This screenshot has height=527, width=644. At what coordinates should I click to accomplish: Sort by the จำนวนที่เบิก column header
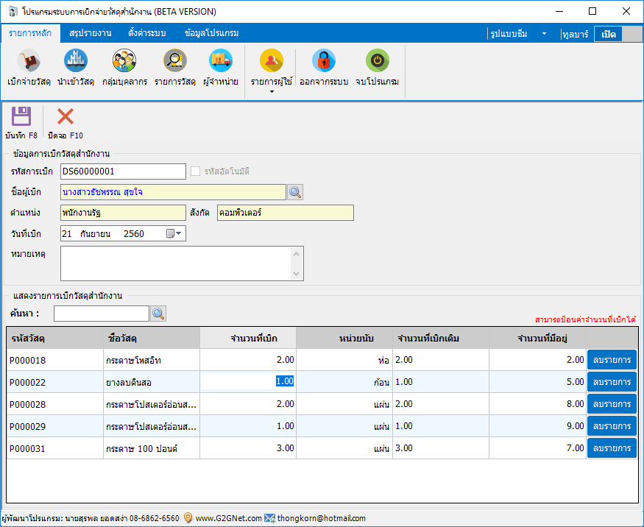click(x=248, y=339)
